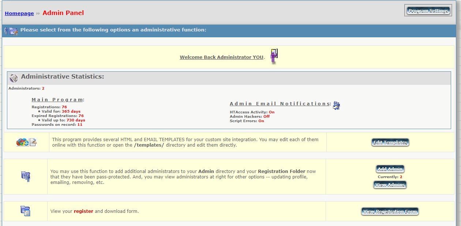The image size is (461, 226).
Task: Click the administrators icon in the blue header bar
Action: tap(11, 31)
